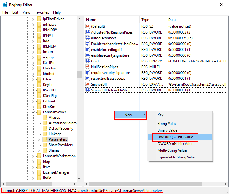Select the KeyIso tree item

click(x=48, y=85)
